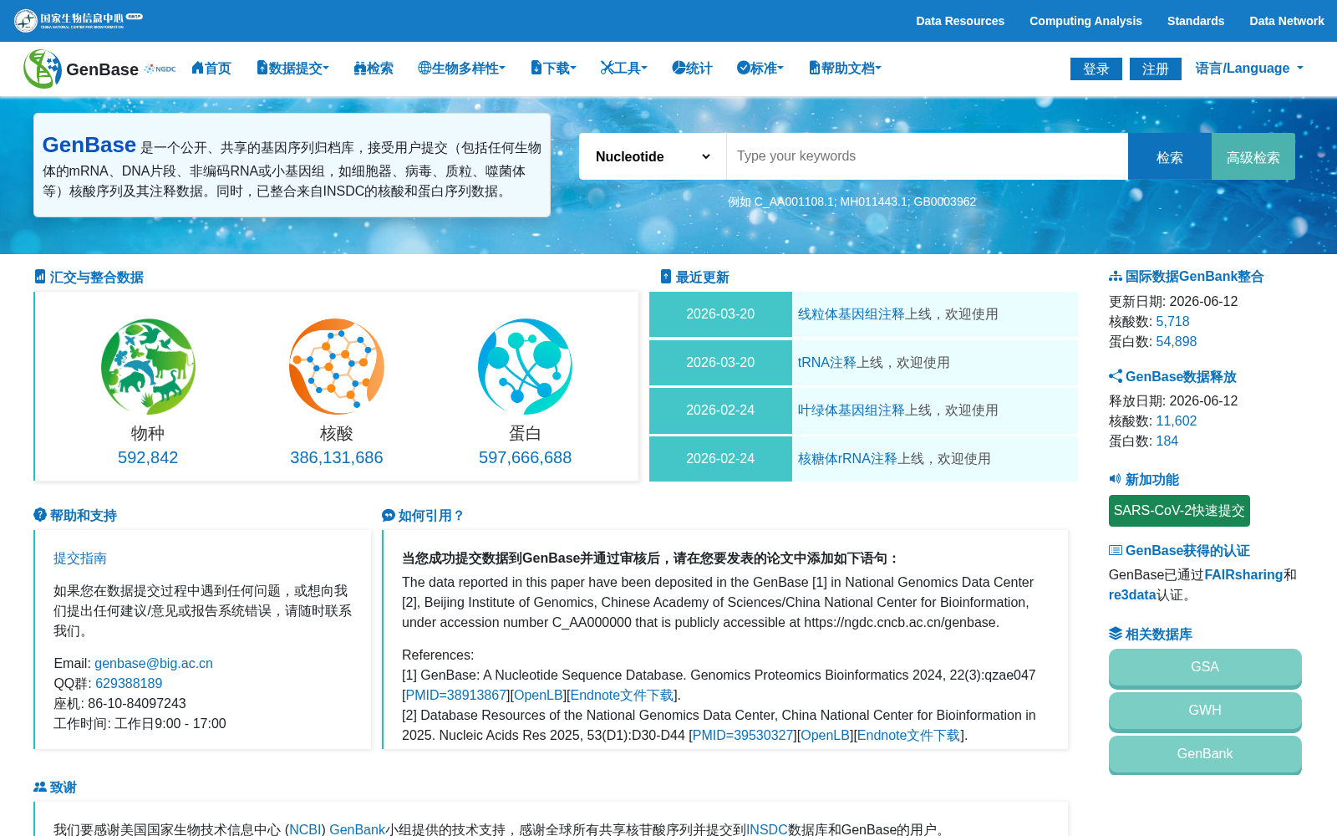The width and height of the screenshot is (1337, 836).
Task: Open the 线粒体基因组注释 news link
Action: tap(852, 313)
